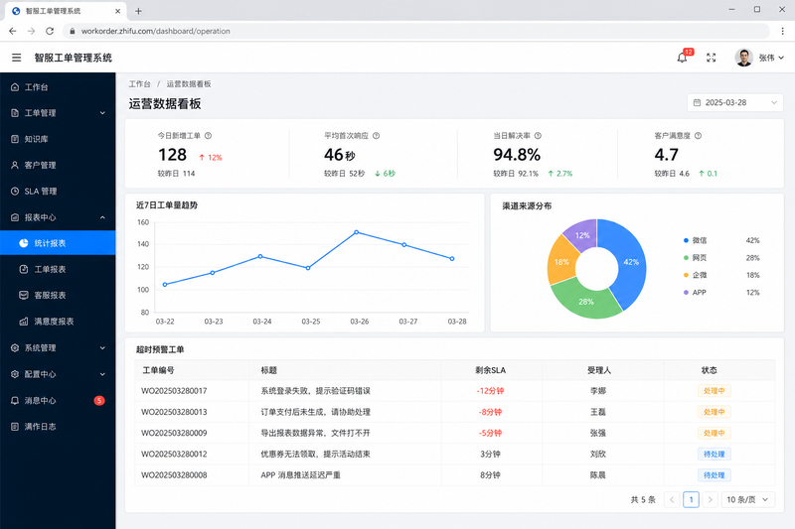Open work order WO202503280017
The width and height of the screenshot is (795, 529).
[174, 391]
